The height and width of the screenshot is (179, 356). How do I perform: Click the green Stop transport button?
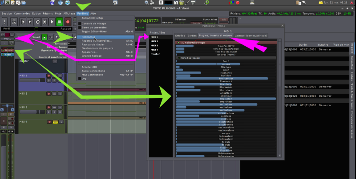click(60, 22)
